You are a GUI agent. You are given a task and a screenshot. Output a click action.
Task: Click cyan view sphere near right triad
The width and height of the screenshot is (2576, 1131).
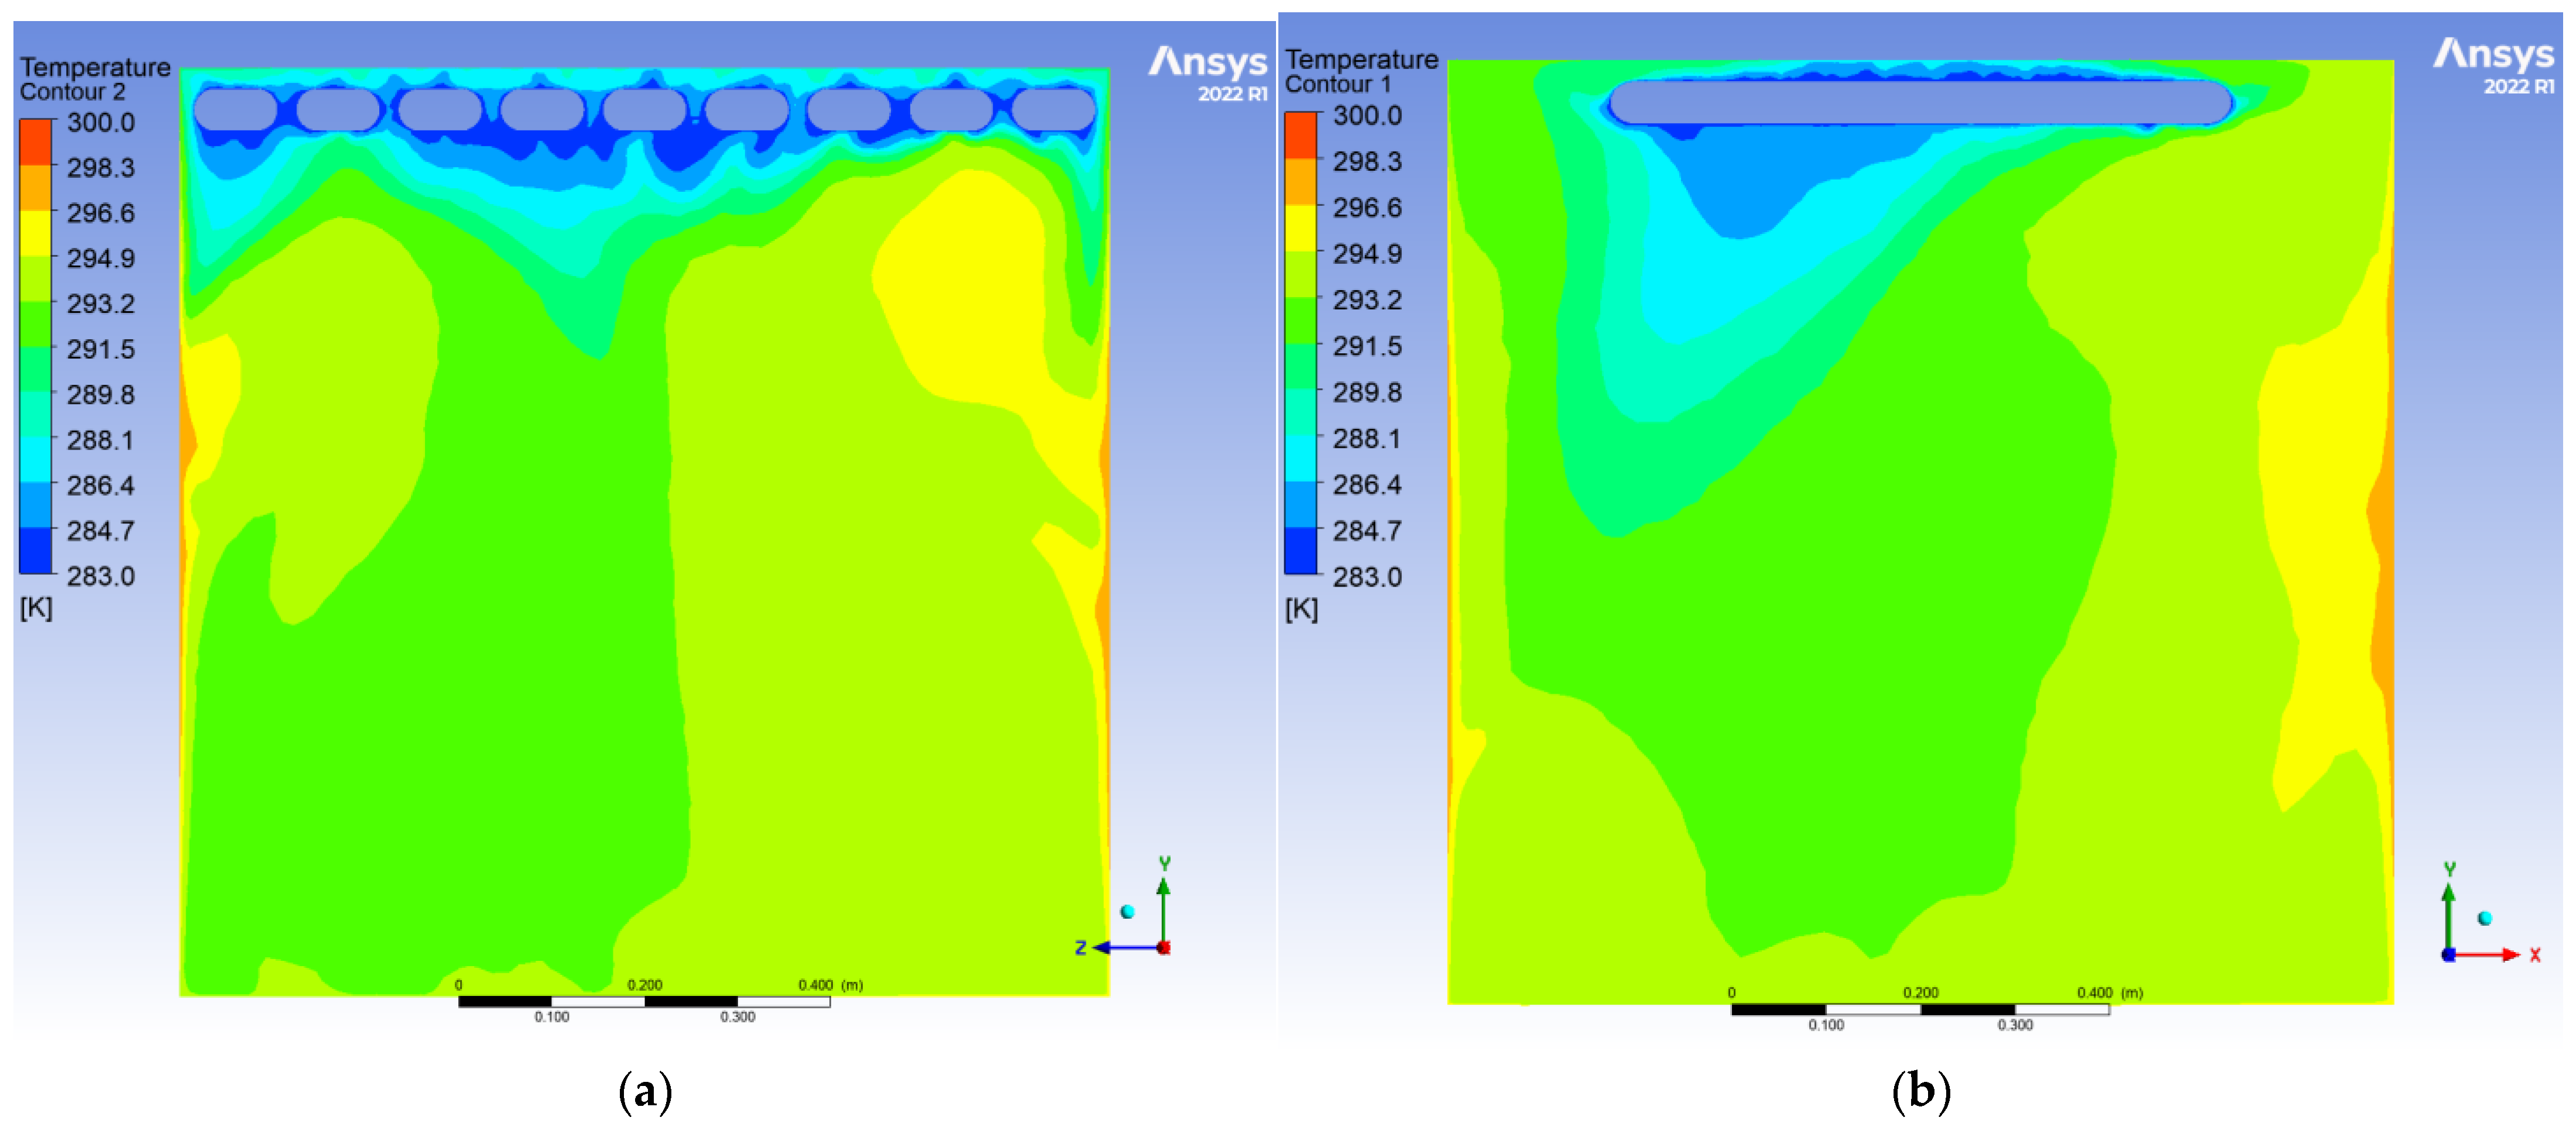coord(2484,917)
